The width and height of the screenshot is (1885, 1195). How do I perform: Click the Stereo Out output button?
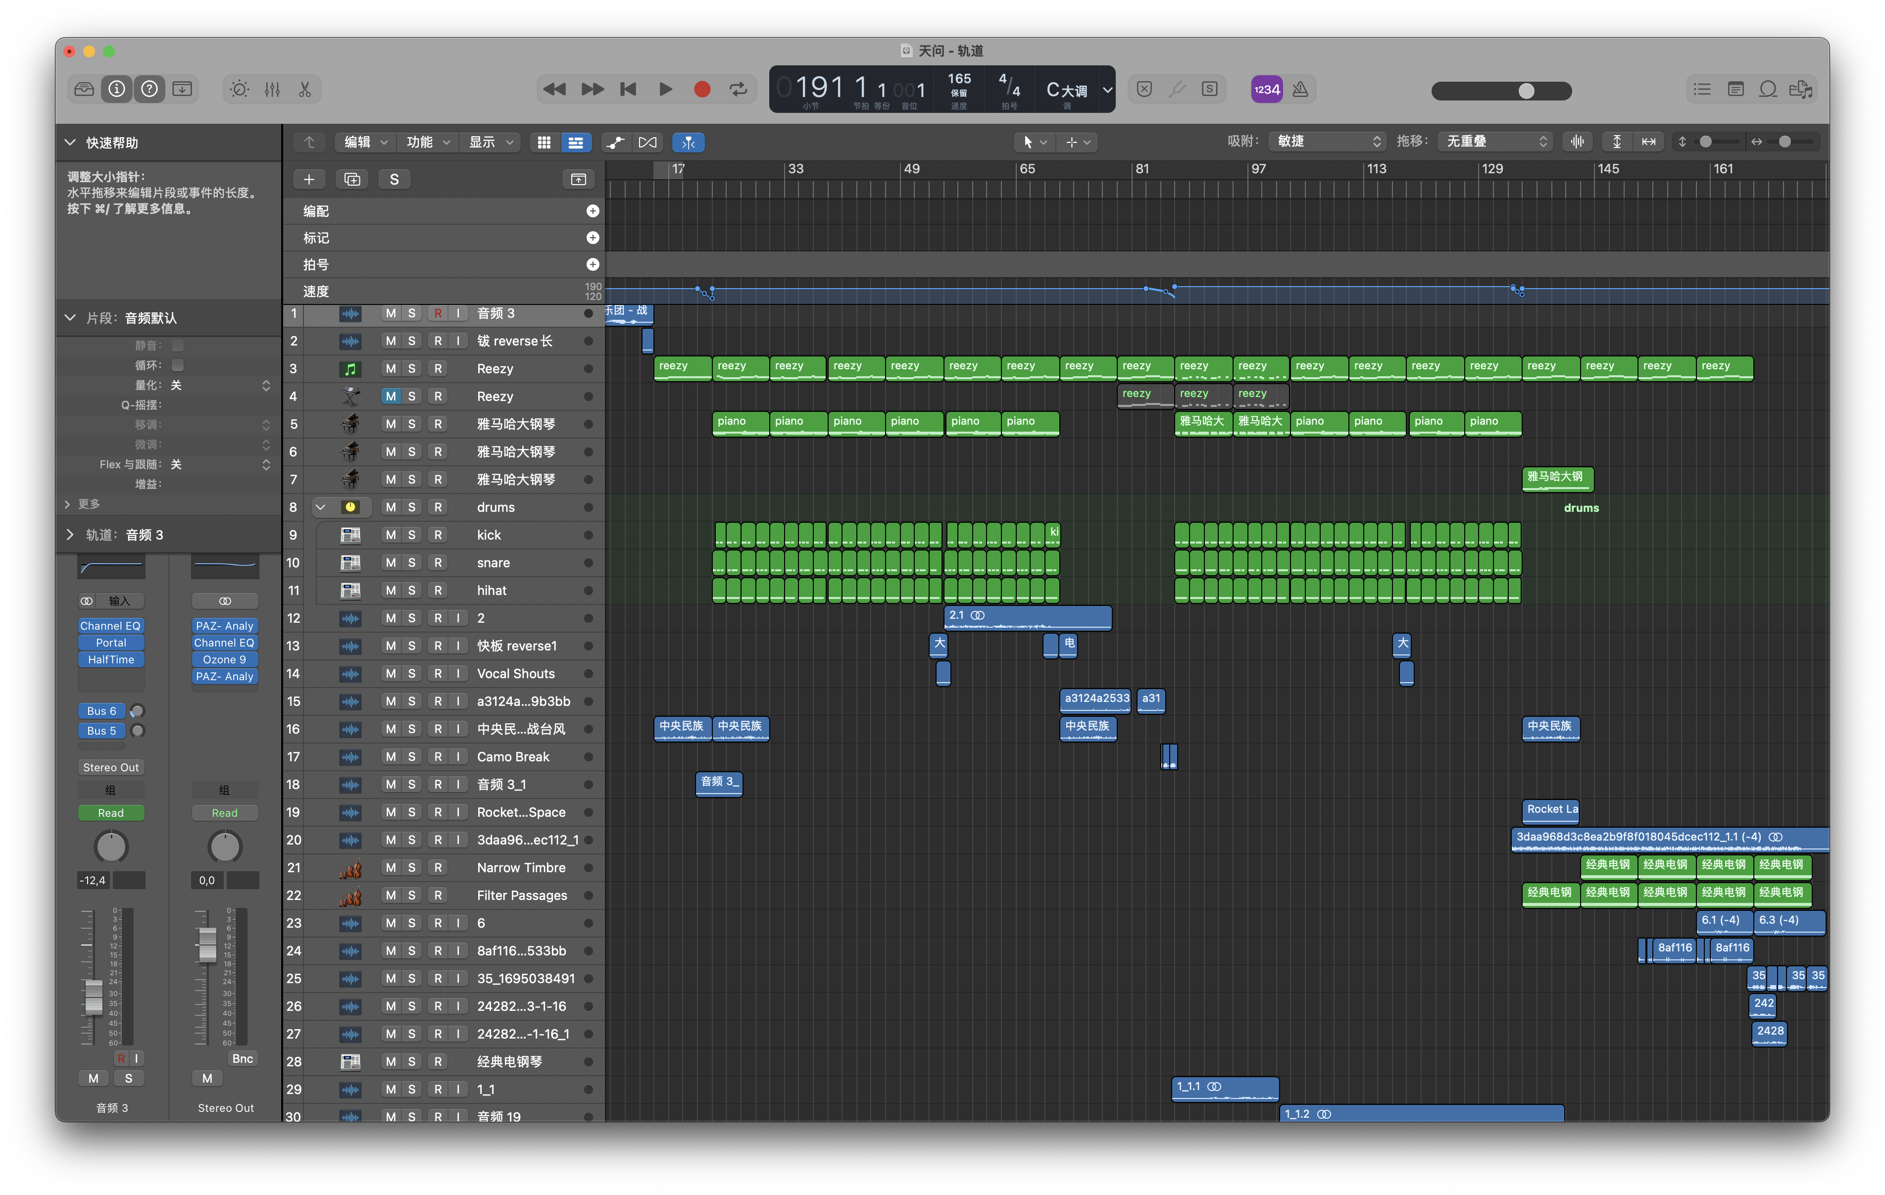(110, 767)
